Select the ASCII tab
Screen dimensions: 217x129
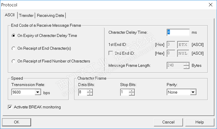(x=10, y=15)
